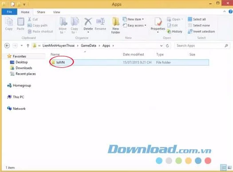Image resolution: width=233 pixels, height=172 pixels.
Task: Click the lolVN date modified cell
Action: [x=137, y=63]
